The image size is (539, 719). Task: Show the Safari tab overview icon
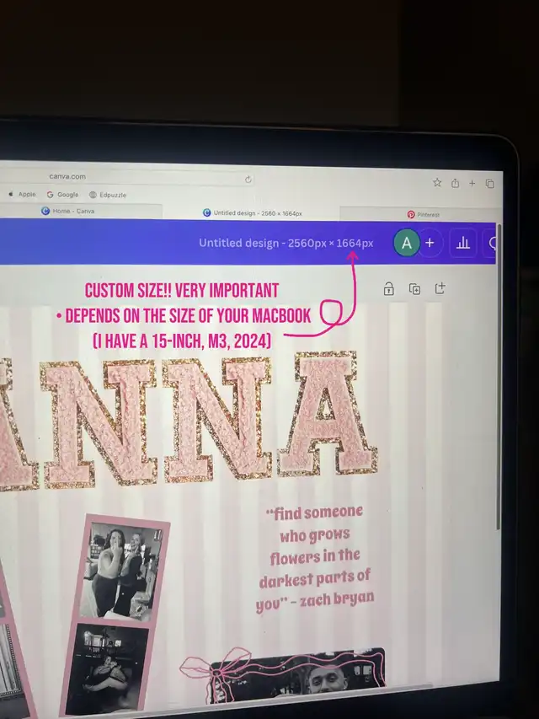coord(489,184)
